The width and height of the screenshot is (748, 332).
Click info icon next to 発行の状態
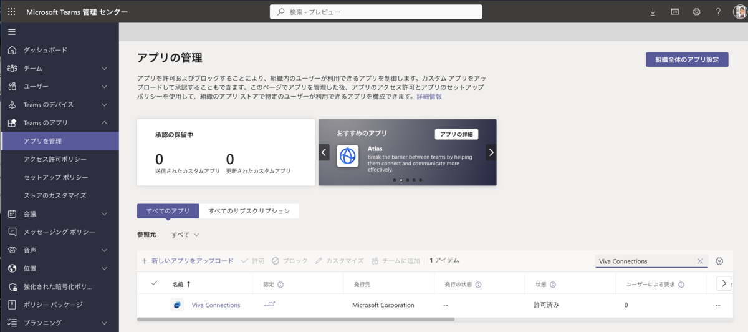478,285
